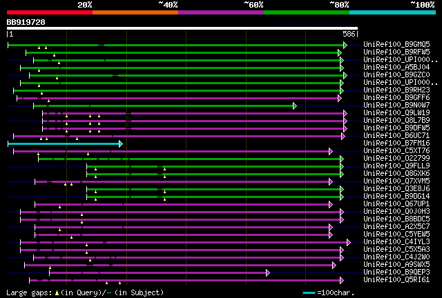Click the arrowhead ending the UniRef100_Q5RI61 alignment
The width and height of the screenshot is (442, 298).
tap(342, 280)
